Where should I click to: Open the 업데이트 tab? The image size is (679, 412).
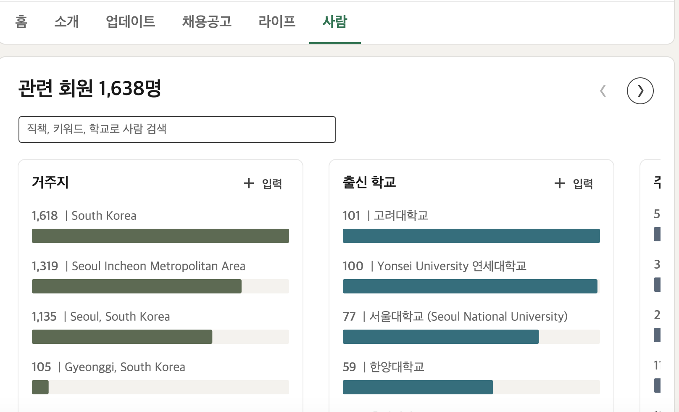click(131, 21)
